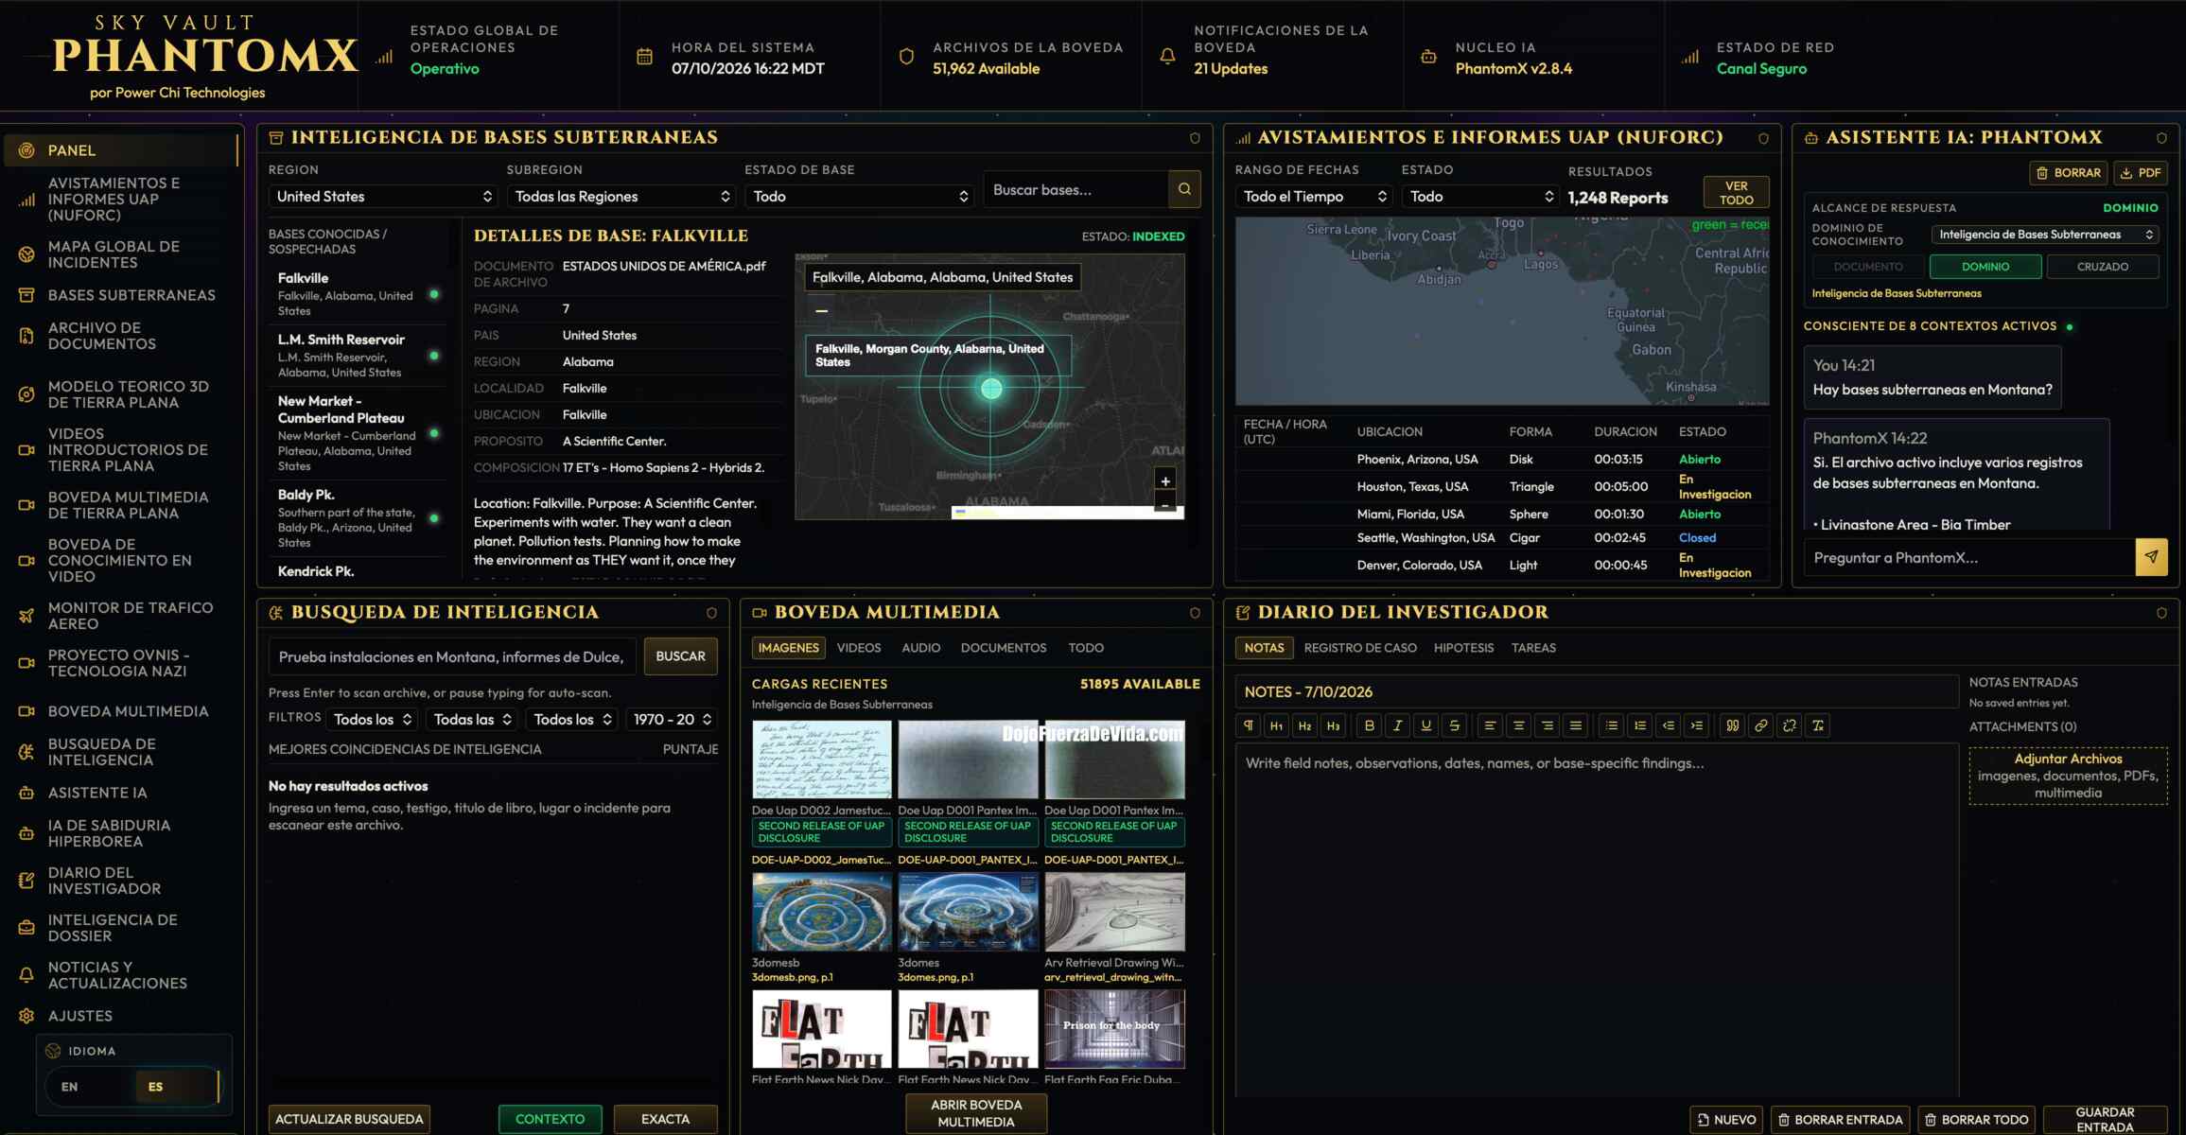Align notes text left

(1490, 725)
